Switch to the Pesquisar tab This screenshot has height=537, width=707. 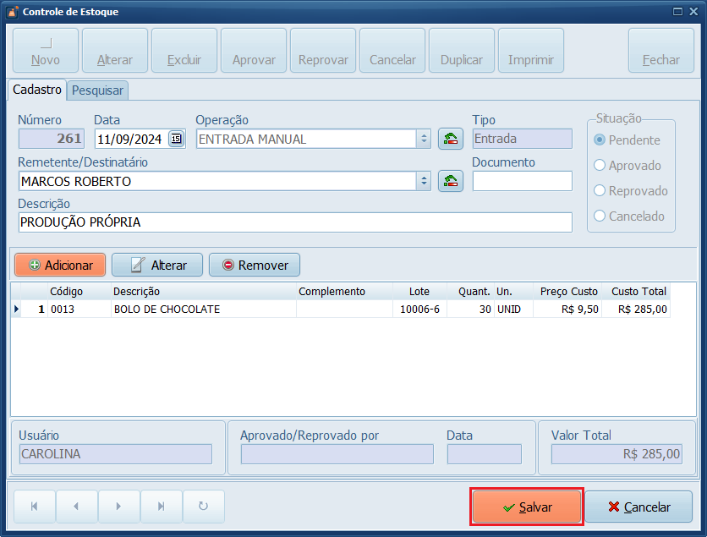97,90
